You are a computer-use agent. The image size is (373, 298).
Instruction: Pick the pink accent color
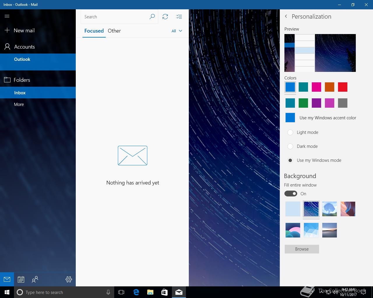[x=316, y=87]
